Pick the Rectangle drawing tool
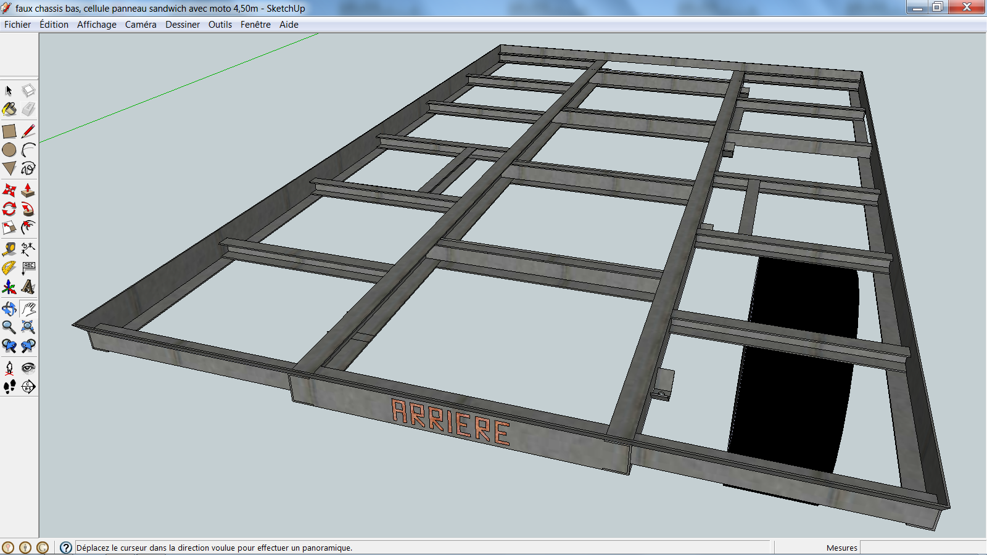Viewport: 987px width, 555px height. tap(9, 131)
